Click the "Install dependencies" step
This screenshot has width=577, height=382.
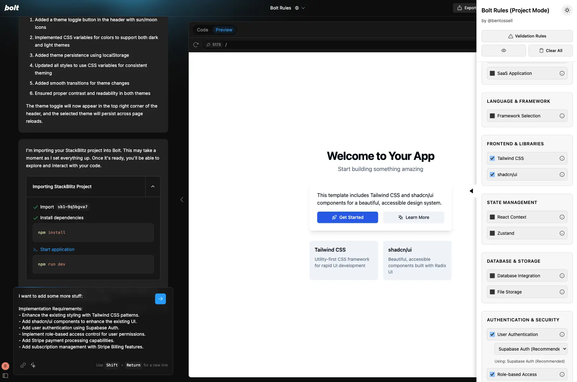click(x=62, y=218)
